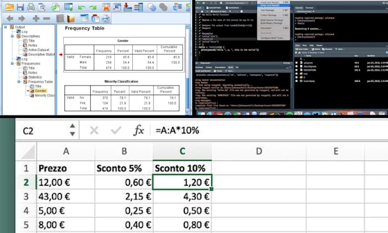Choose Configure Build Tools menu item
The width and height of the screenshot is (388, 233).
(x=273, y=38)
